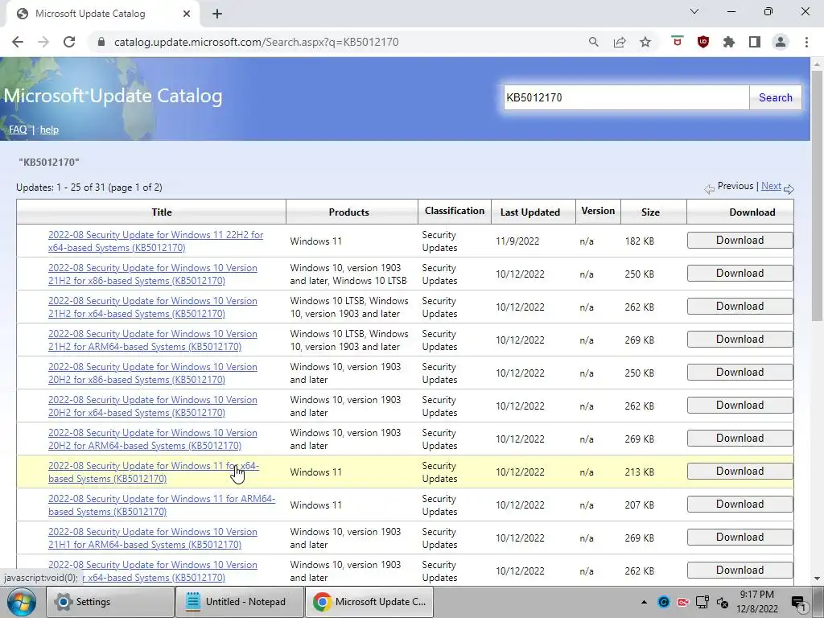The image size is (824, 618).
Task: Click the red recorder tray icon
Action: click(683, 602)
